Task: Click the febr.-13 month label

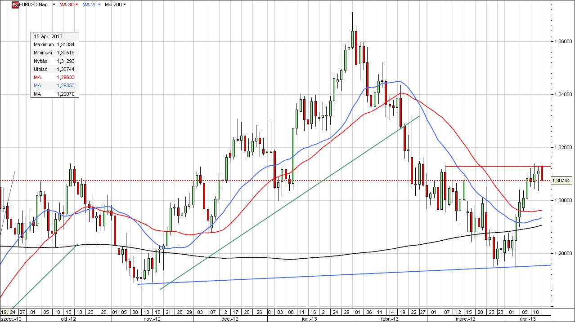Action: tap(390, 318)
